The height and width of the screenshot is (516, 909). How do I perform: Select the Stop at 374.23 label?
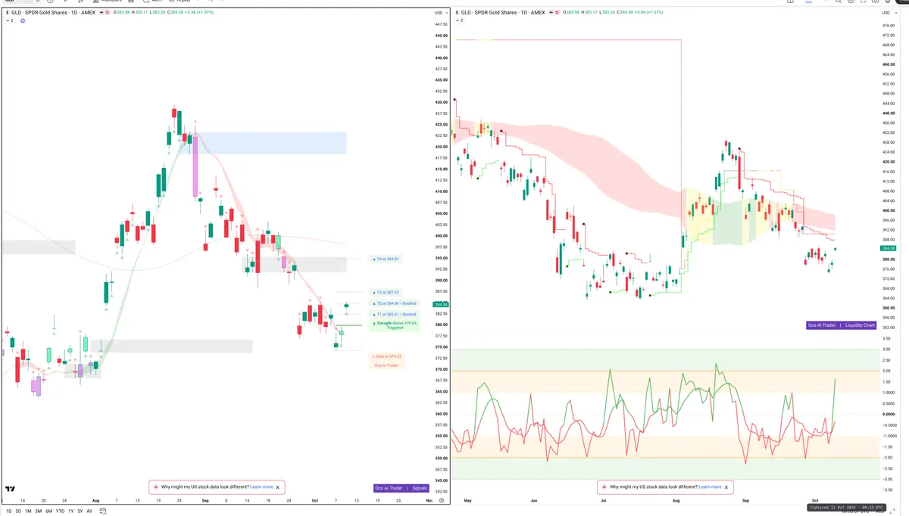(386, 356)
